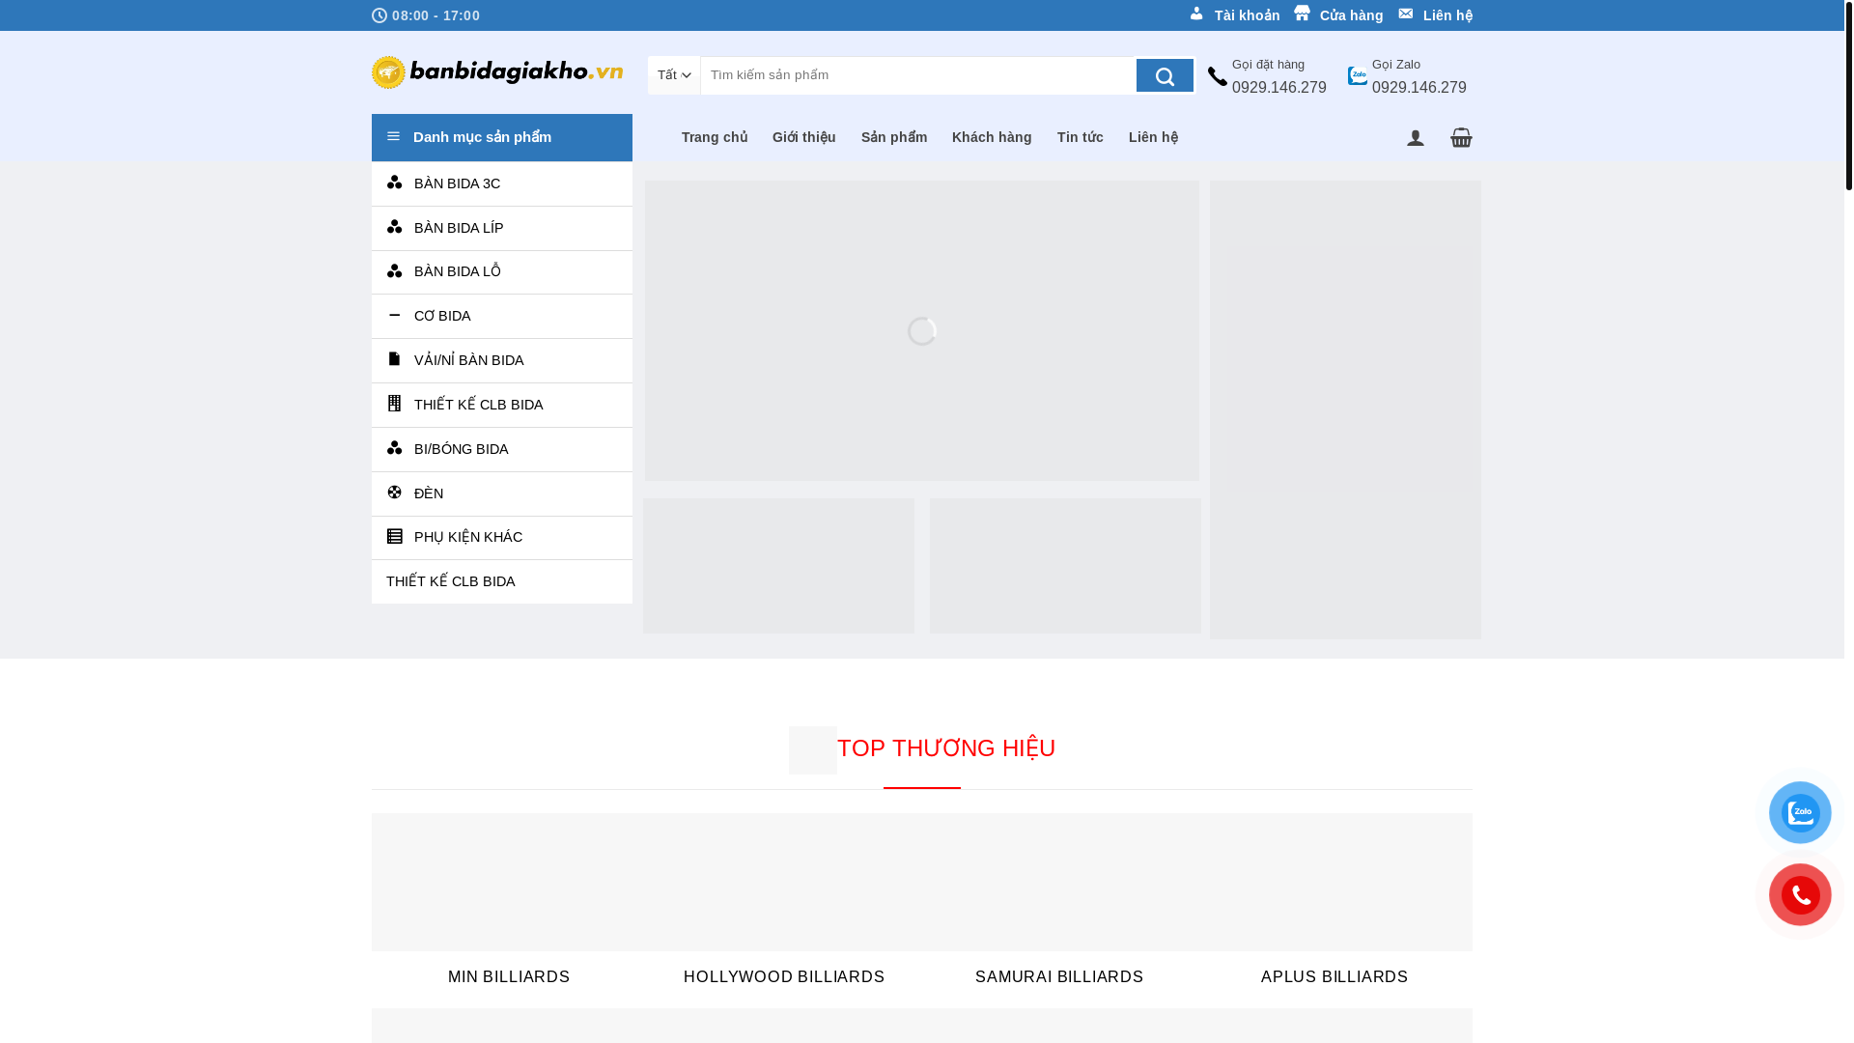Viewport: 1854px width, 1043px height.
Task: Click the Zalo phone number 0929.146.279
Action: (x=1419, y=88)
